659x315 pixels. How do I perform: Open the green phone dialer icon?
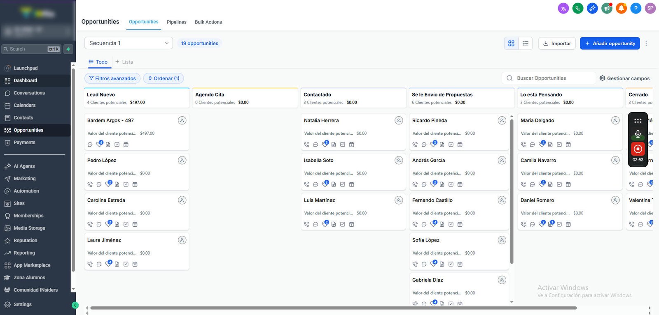578,8
